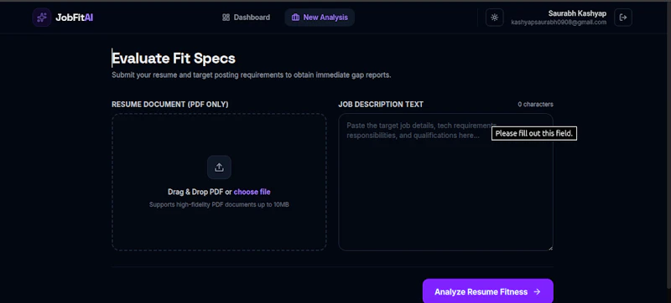Click the 'JOB DESCRIPTION TEXT' label

tap(381, 105)
